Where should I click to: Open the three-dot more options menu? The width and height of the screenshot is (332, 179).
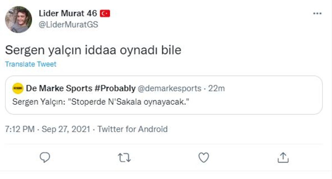click(317, 14)
